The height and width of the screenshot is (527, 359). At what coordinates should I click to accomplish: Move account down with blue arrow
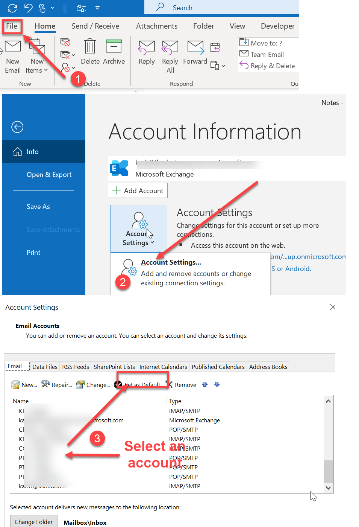[x=217, y=384]
